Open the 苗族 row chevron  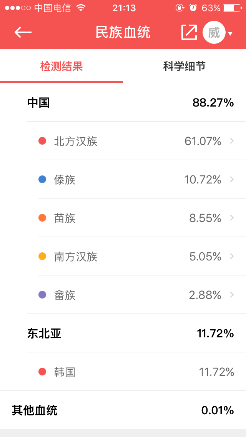point(232,218)
